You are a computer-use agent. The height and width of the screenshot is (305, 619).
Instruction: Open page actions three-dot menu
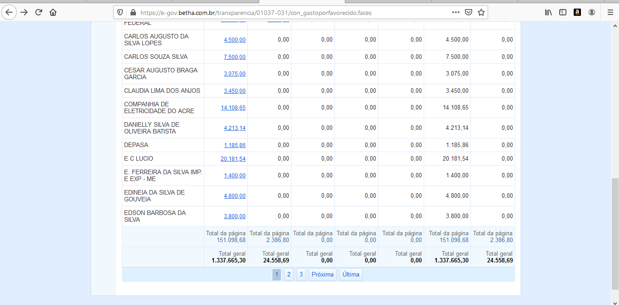[x=455, y=12]
